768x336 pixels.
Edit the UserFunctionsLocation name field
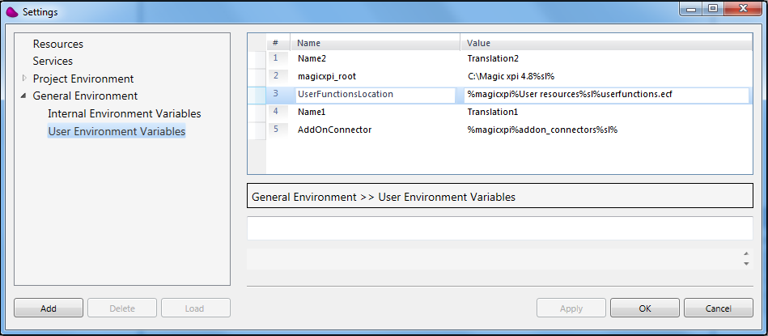pyautogui.click(x=376, y=95)
